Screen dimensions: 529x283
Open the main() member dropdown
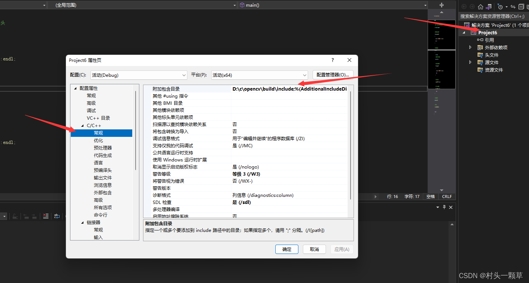[333, 5]
